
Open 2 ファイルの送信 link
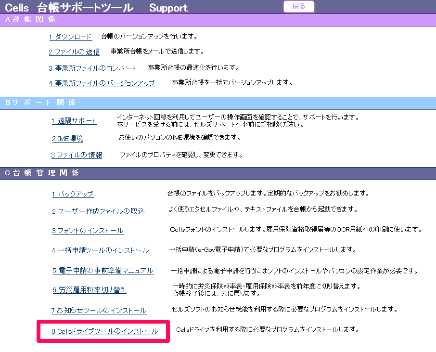[74, 52]
